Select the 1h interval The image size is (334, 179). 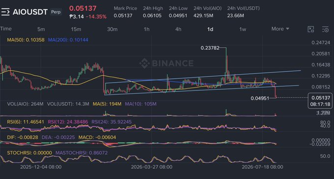pyautogui.click(x=146, y=29)
